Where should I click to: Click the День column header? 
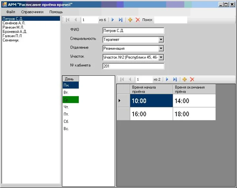click(x=71, y=79)
